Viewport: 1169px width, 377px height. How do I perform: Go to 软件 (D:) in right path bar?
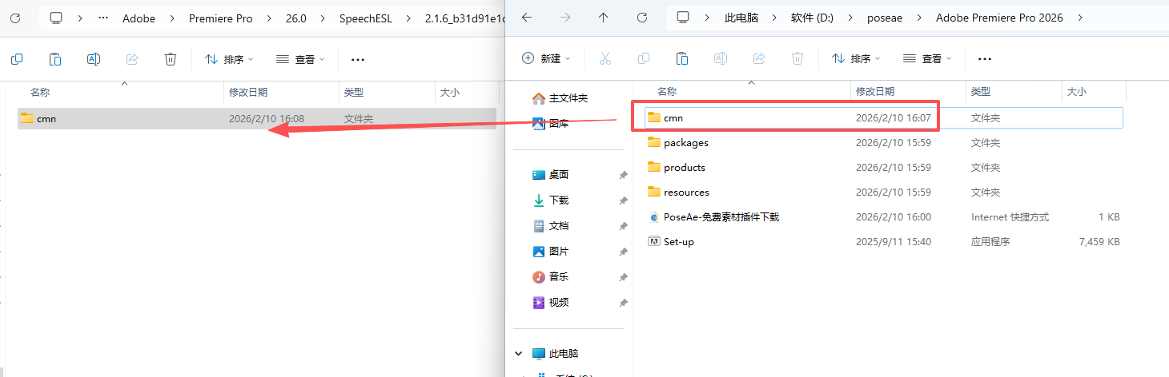point(813,18)
